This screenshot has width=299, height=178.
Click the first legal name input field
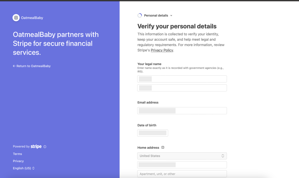pyautogui.click(x=182, y=79)
